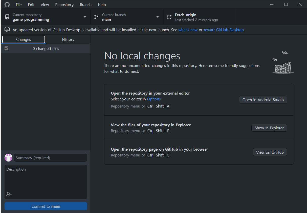The height and width of the screenshot is (213, 307).
Task: Open the Edit menu
Action: [31, 5]
